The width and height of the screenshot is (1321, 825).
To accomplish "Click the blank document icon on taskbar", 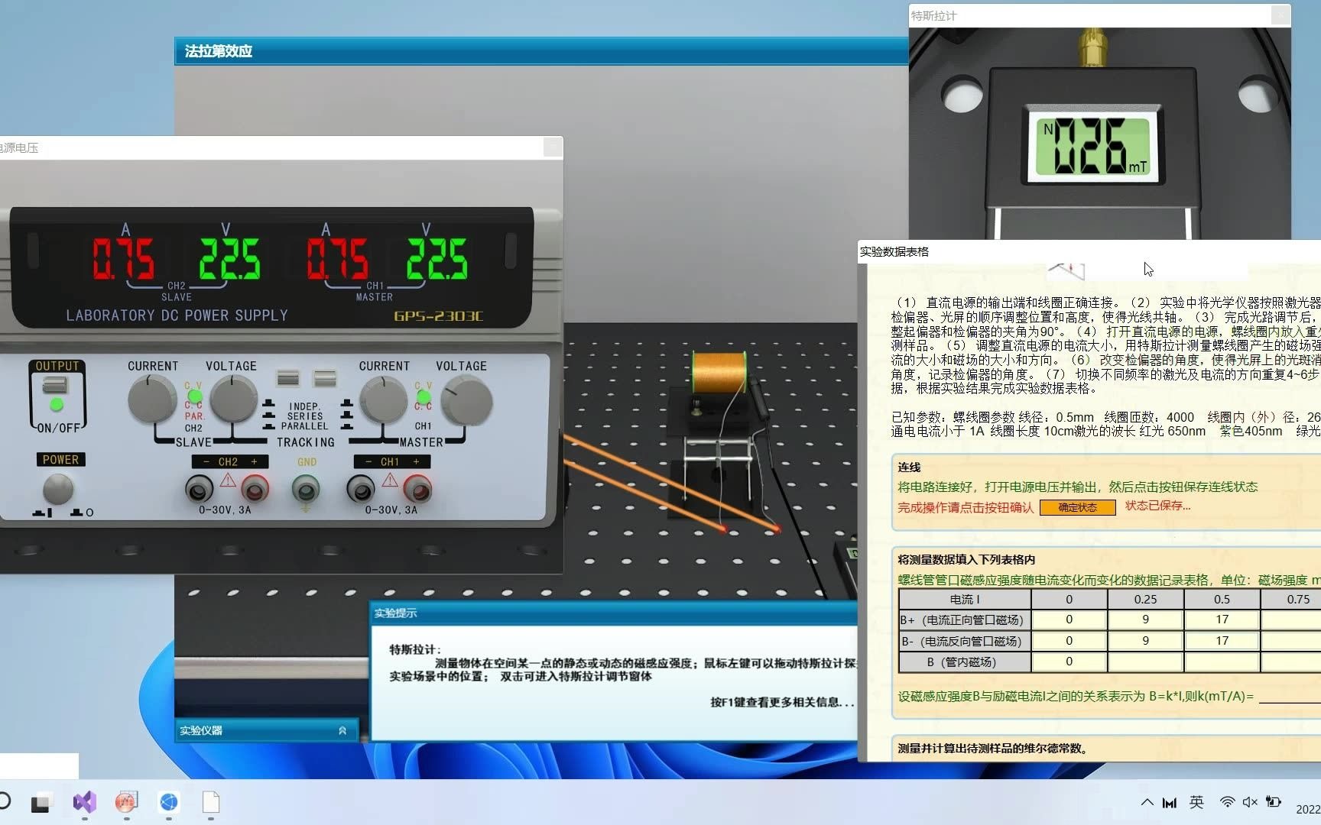I will point(211,802).
